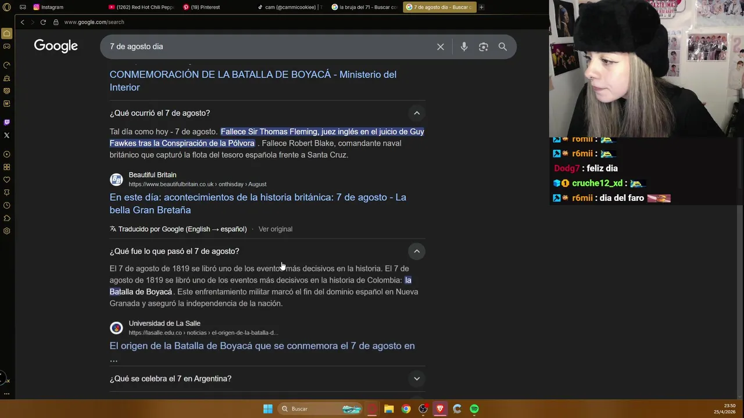The width and height of the screenshot is (744, 418).
Task: Open Twitch in the Opera GX sidebar
Action: (x=7, y=122)
